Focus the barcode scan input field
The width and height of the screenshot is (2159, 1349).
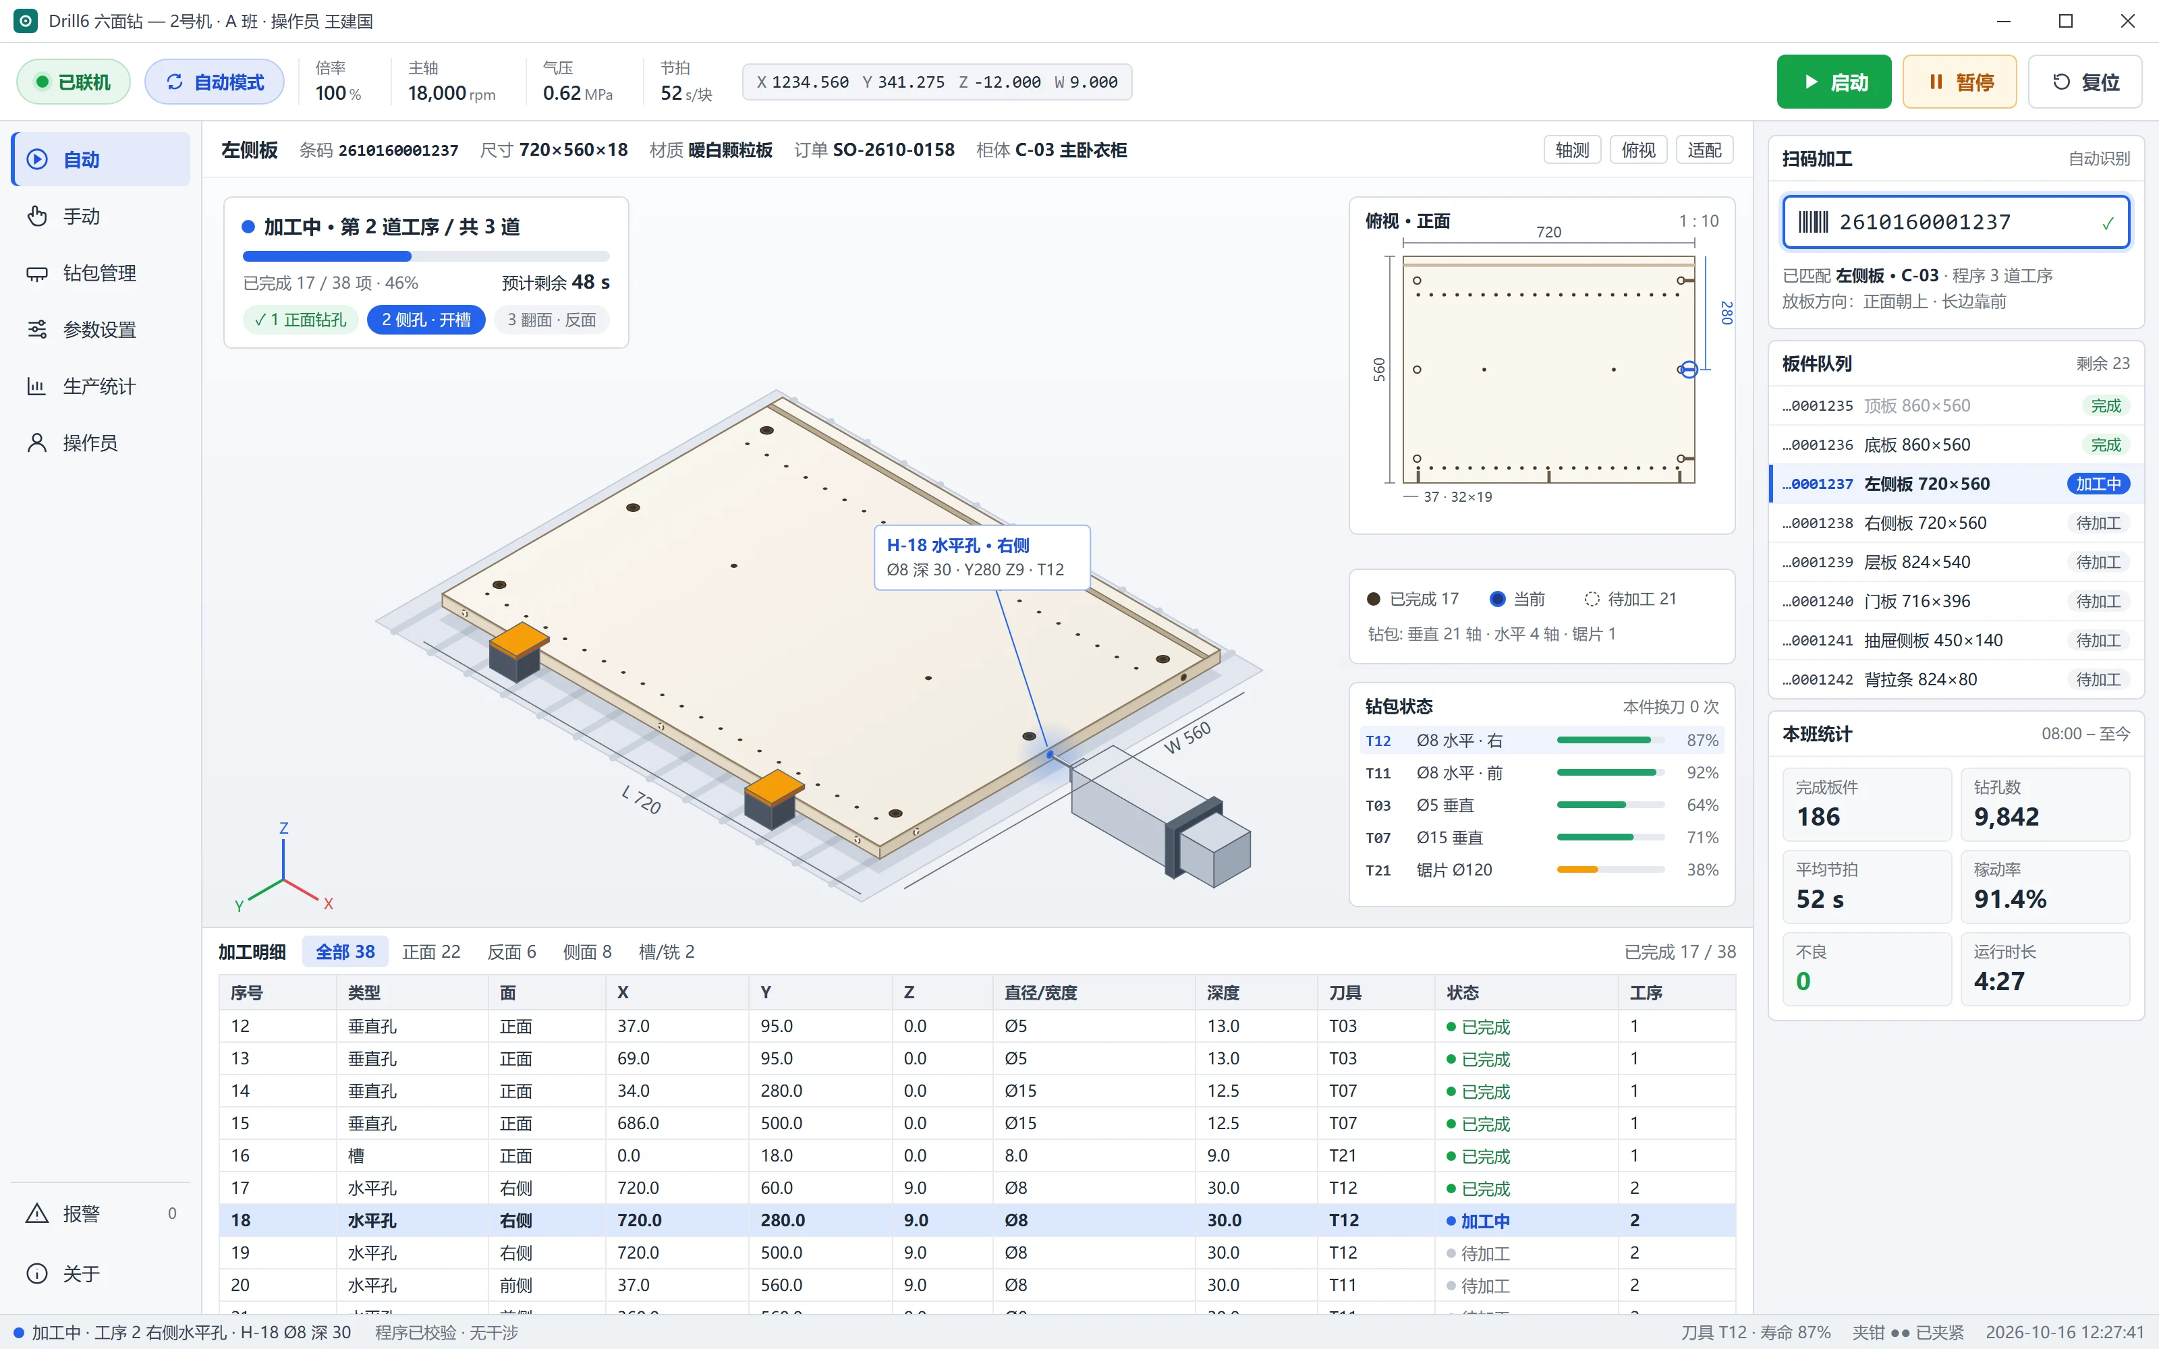[x=1956, y=222]
